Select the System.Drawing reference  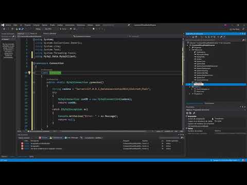click(x=202, y=71)
